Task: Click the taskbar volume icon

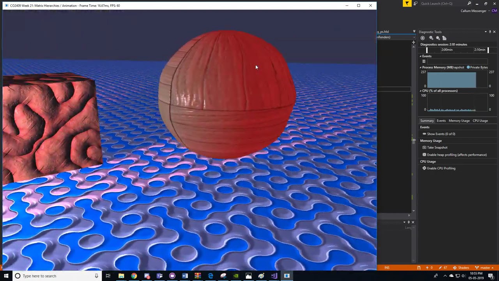Action: [464, 276]
